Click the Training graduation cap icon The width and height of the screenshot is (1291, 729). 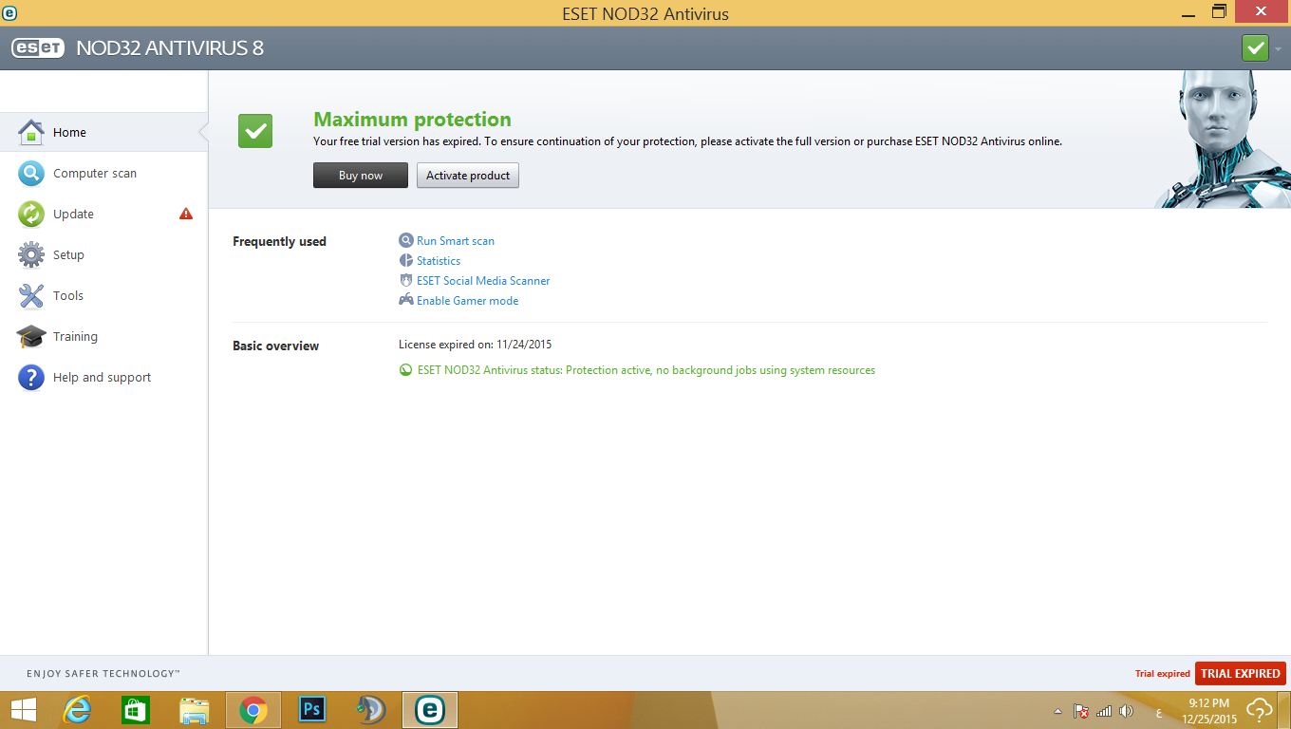click(x=31, y=337)
